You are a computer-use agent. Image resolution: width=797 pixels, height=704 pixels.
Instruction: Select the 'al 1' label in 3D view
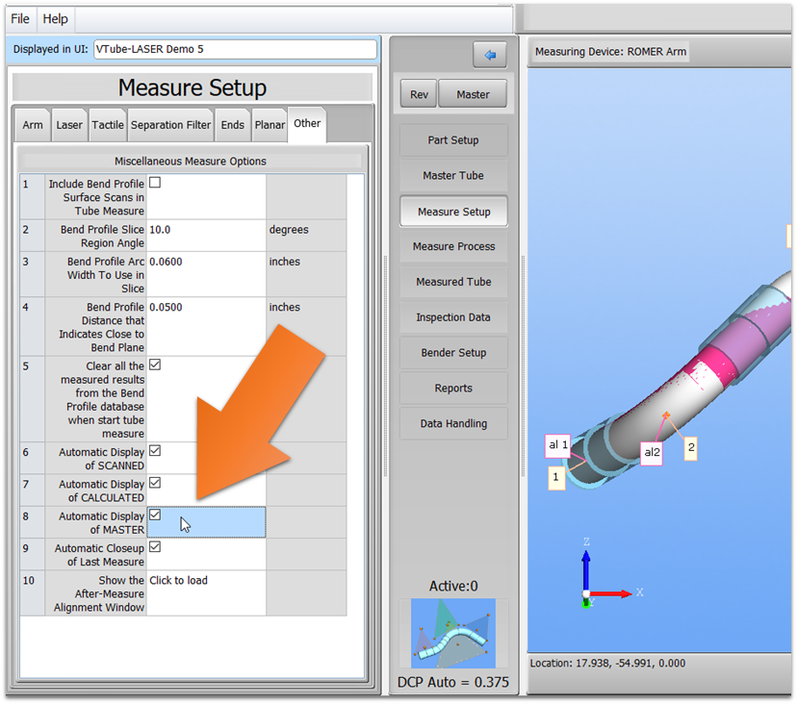[x=558, y=445]
